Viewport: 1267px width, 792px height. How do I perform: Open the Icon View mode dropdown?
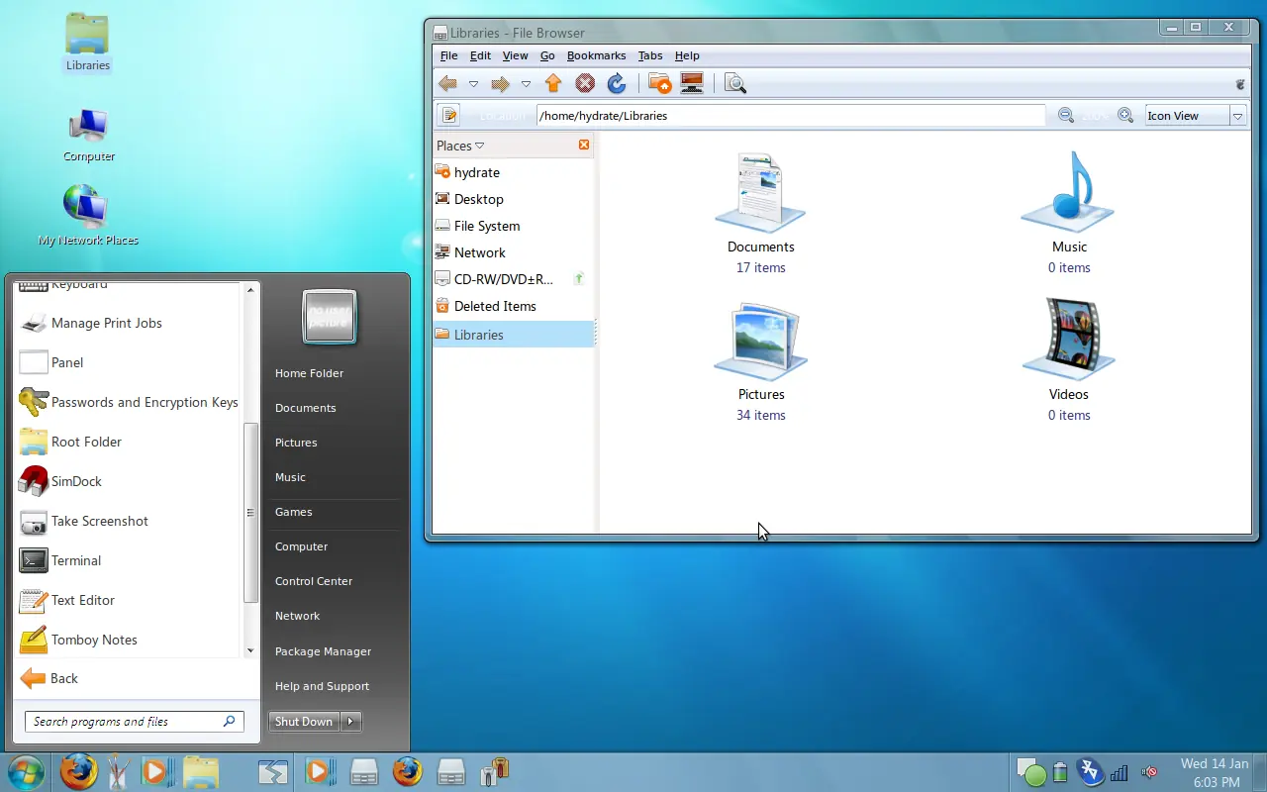[1196, 116]
